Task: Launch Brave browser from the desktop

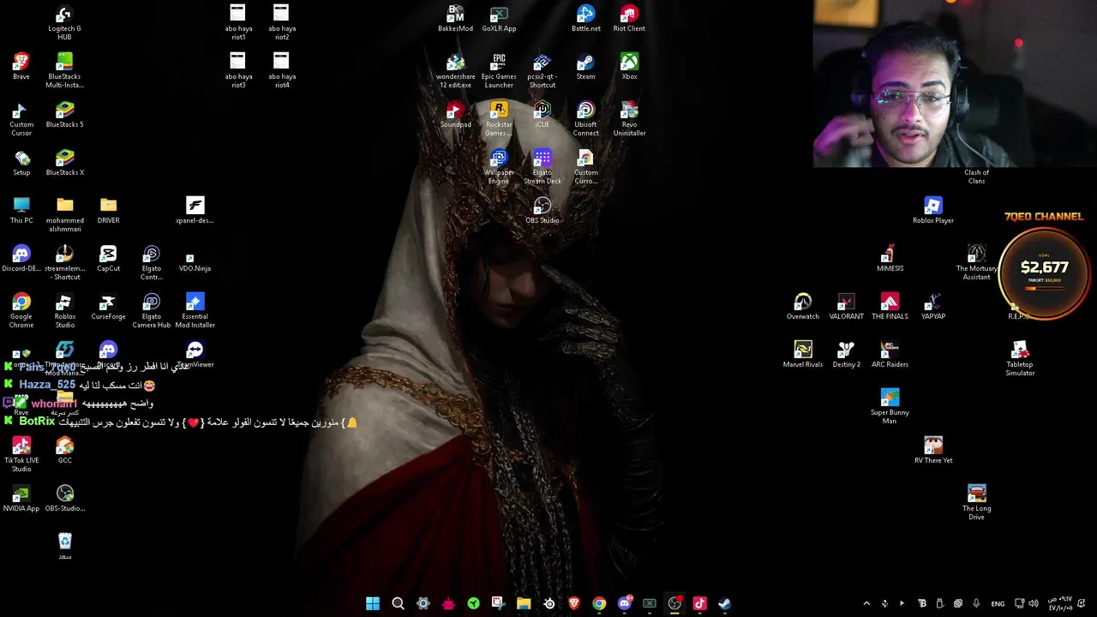Action: tap(21, 66)
